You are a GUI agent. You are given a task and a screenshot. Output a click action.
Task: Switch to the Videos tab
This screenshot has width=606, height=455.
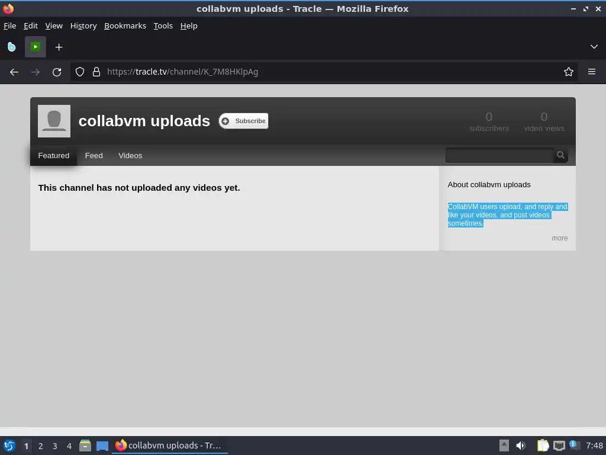pyautogui.click(x=130, y=156)
